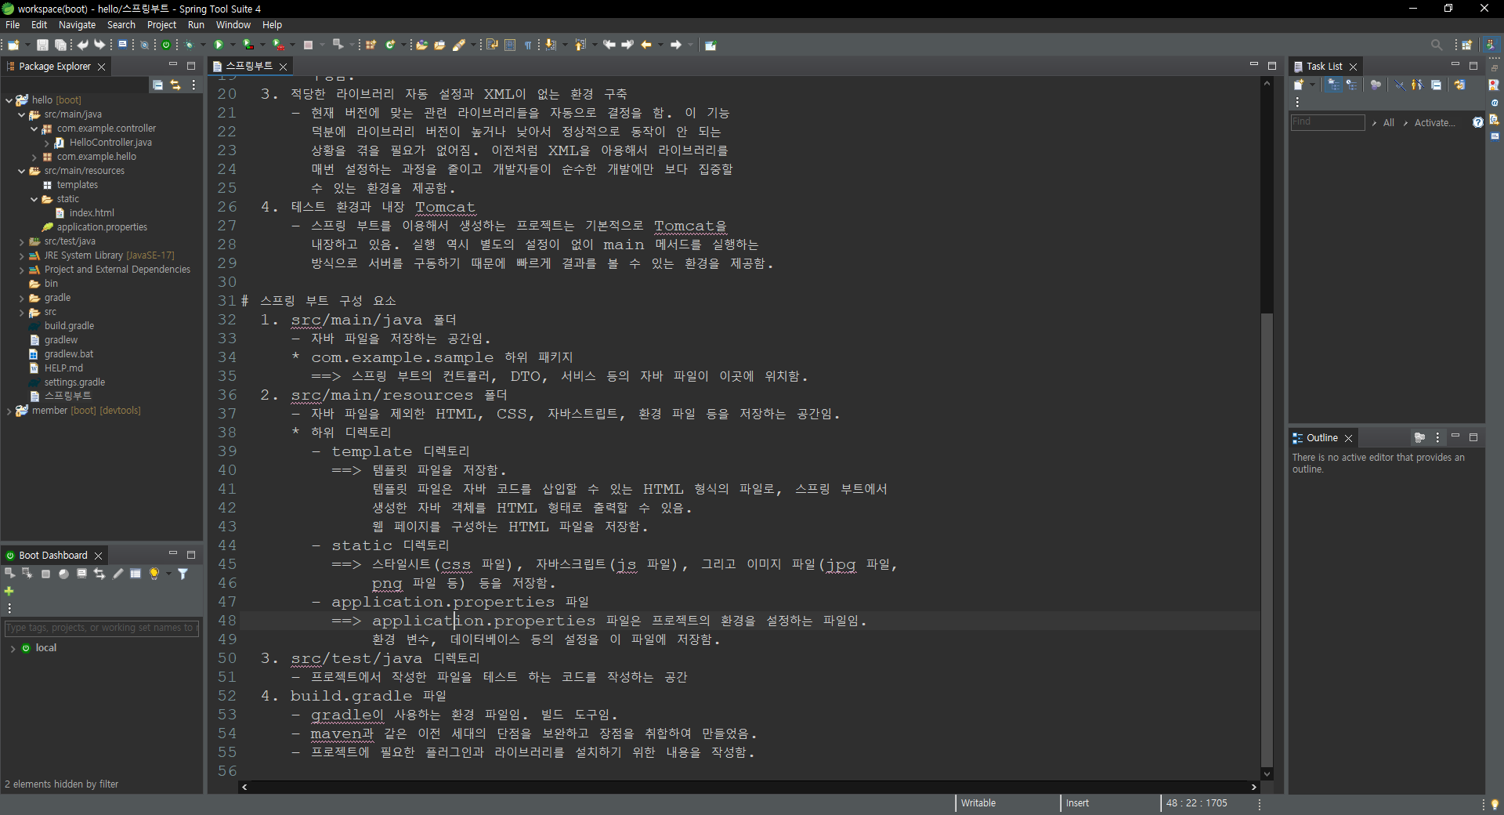Click the Collapse All icon in Task List toolbar

coord(1436,85)
